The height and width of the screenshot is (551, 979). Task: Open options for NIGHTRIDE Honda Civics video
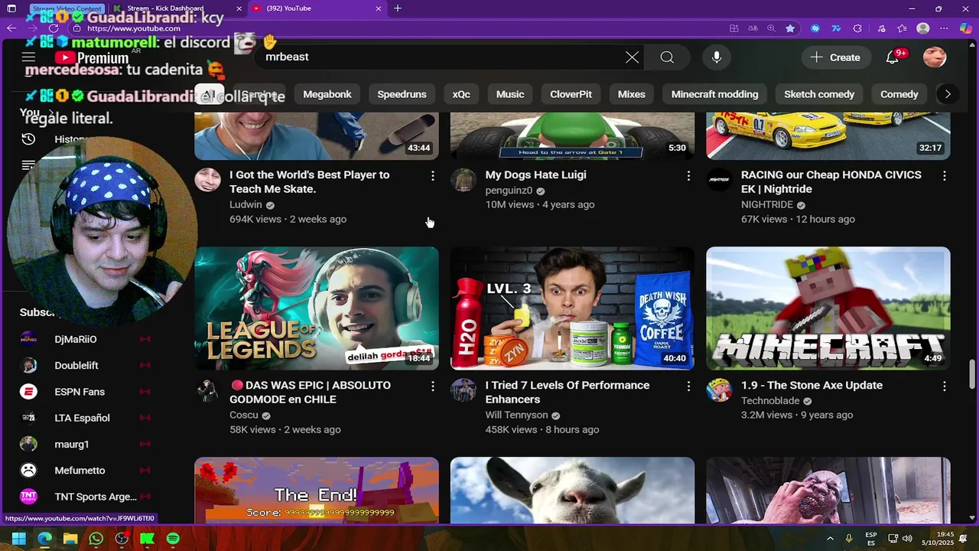click(x=945, y=176)
